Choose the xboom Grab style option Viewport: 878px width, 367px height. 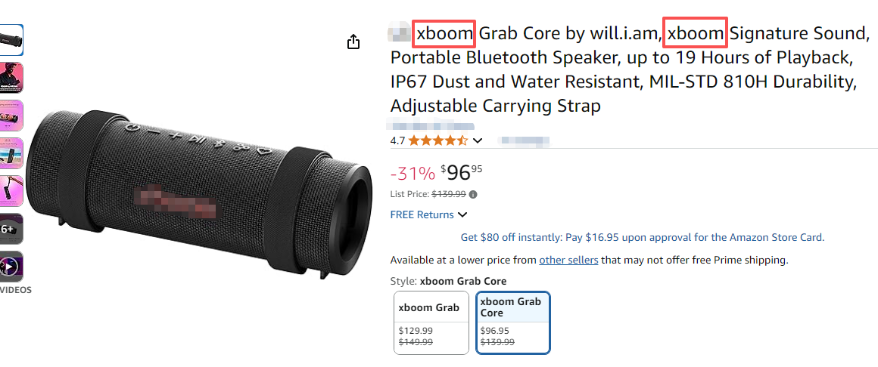pos(431,322)
